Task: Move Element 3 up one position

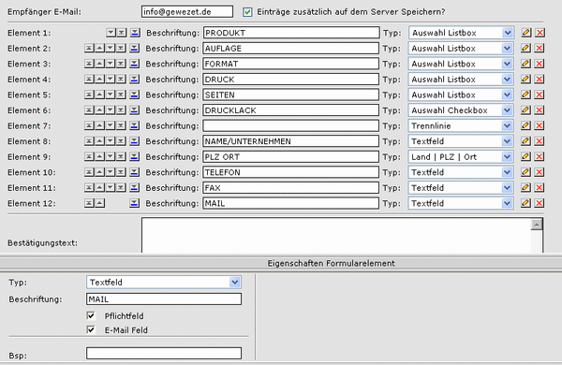Action: (x=99, y=64)
